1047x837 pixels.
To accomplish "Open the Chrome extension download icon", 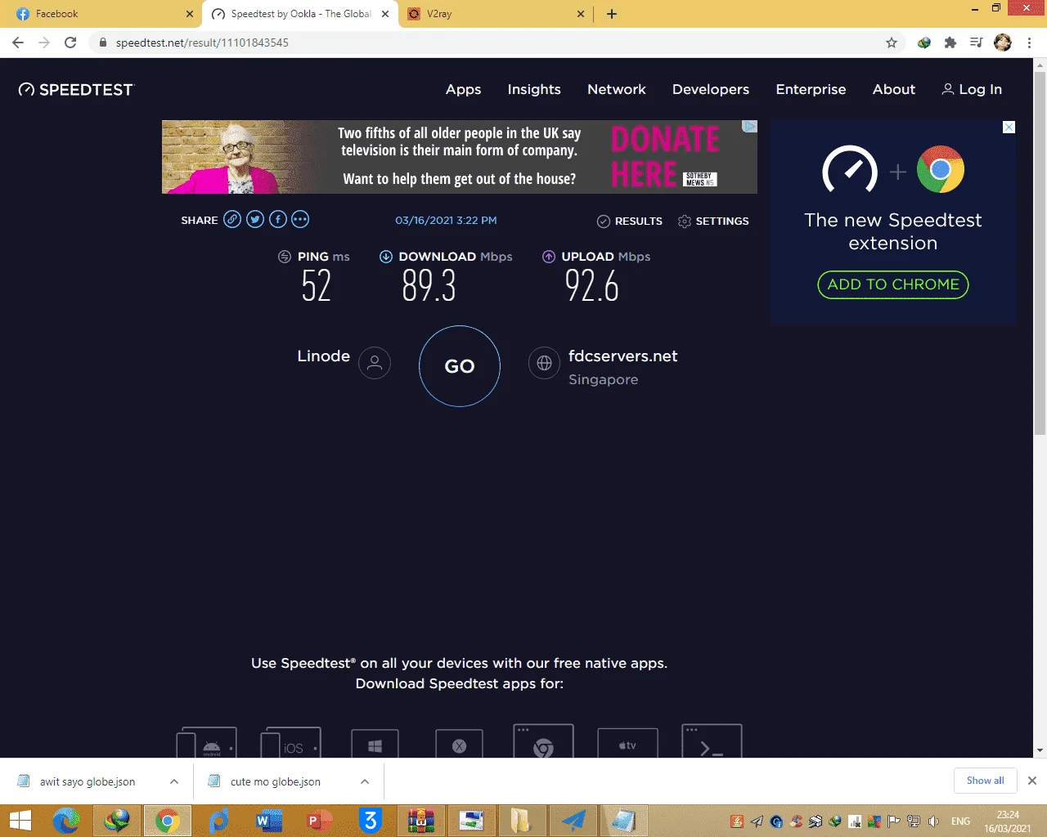I will coord(543,741).
